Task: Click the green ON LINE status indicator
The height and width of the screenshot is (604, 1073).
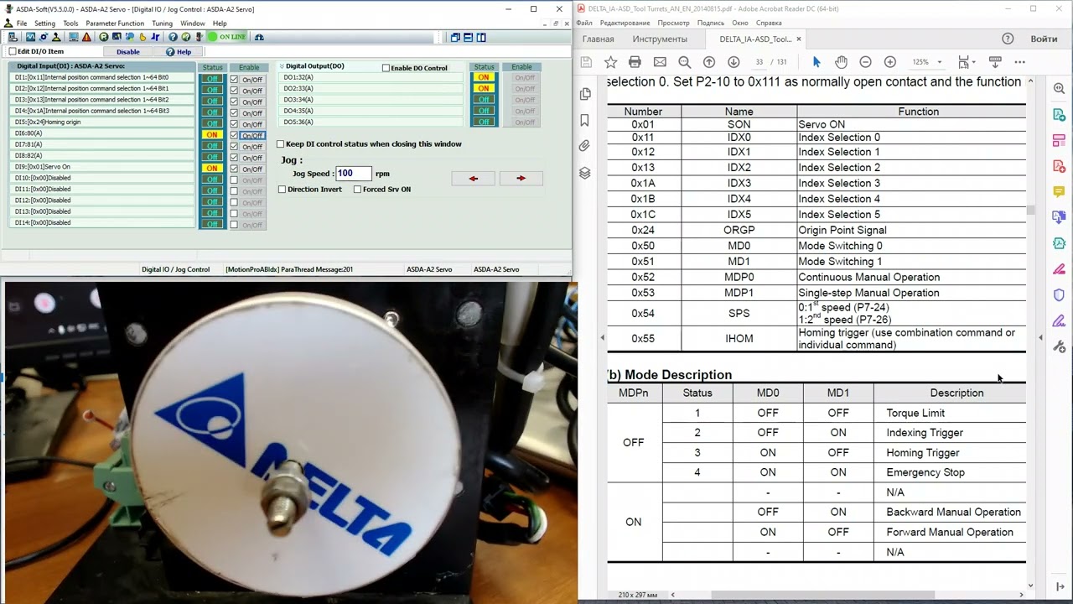Action: [x=227, y=37]
